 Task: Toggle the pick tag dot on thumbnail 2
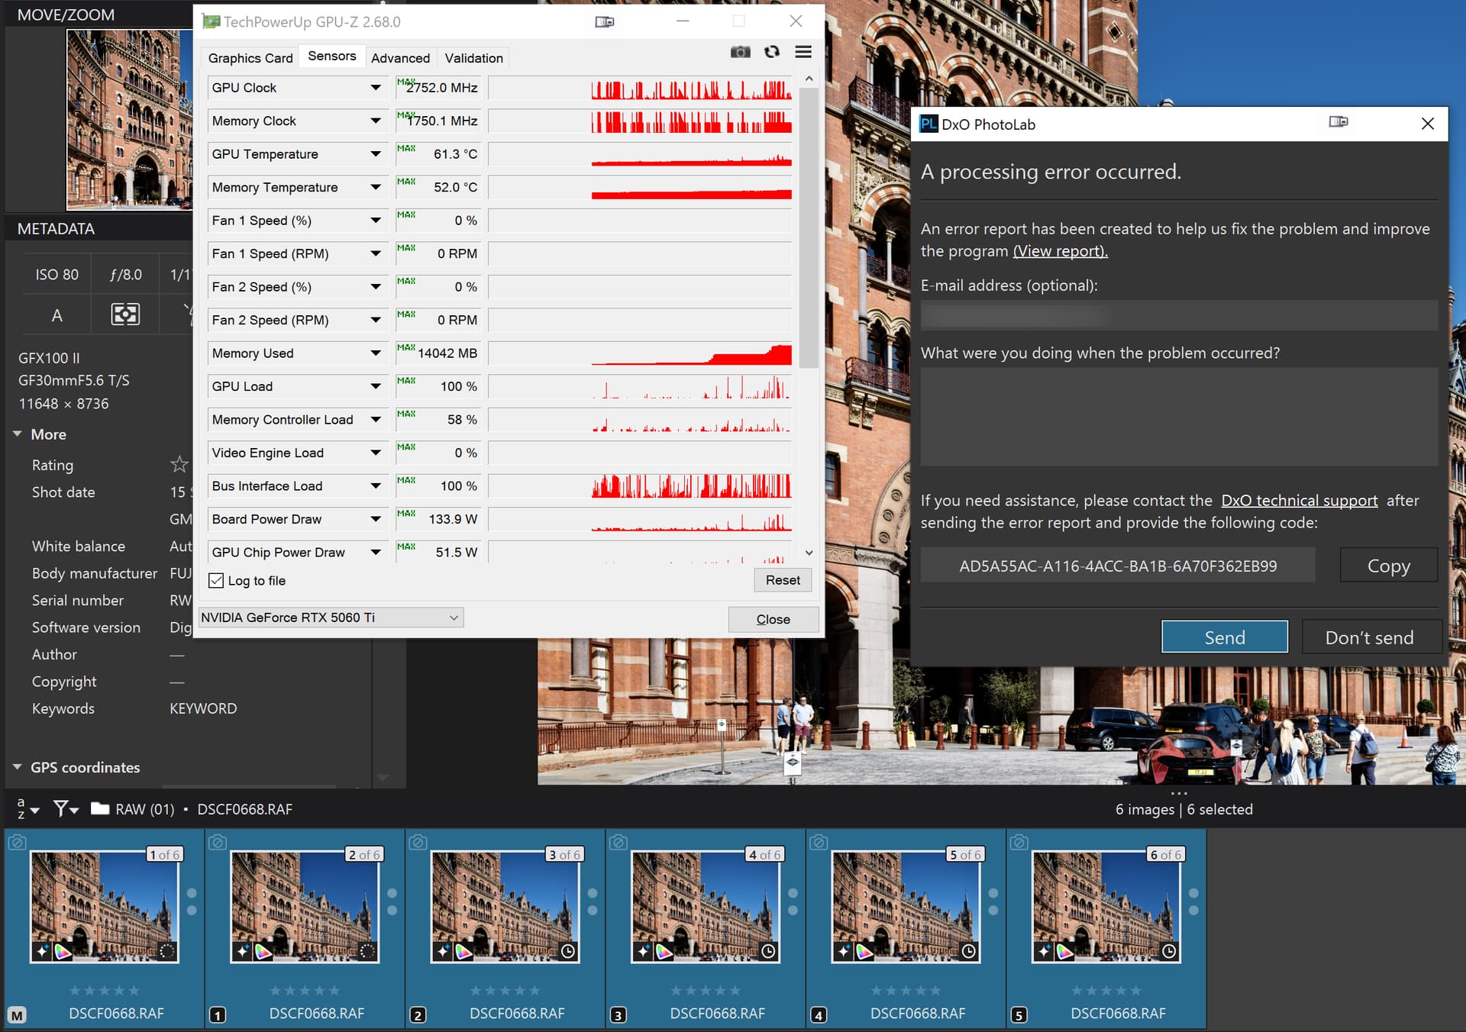(392, 893)
